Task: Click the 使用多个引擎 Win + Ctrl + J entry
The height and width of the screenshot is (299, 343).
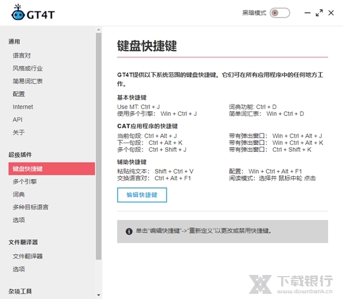Action: pyautogui.click(x=157, y=114)
